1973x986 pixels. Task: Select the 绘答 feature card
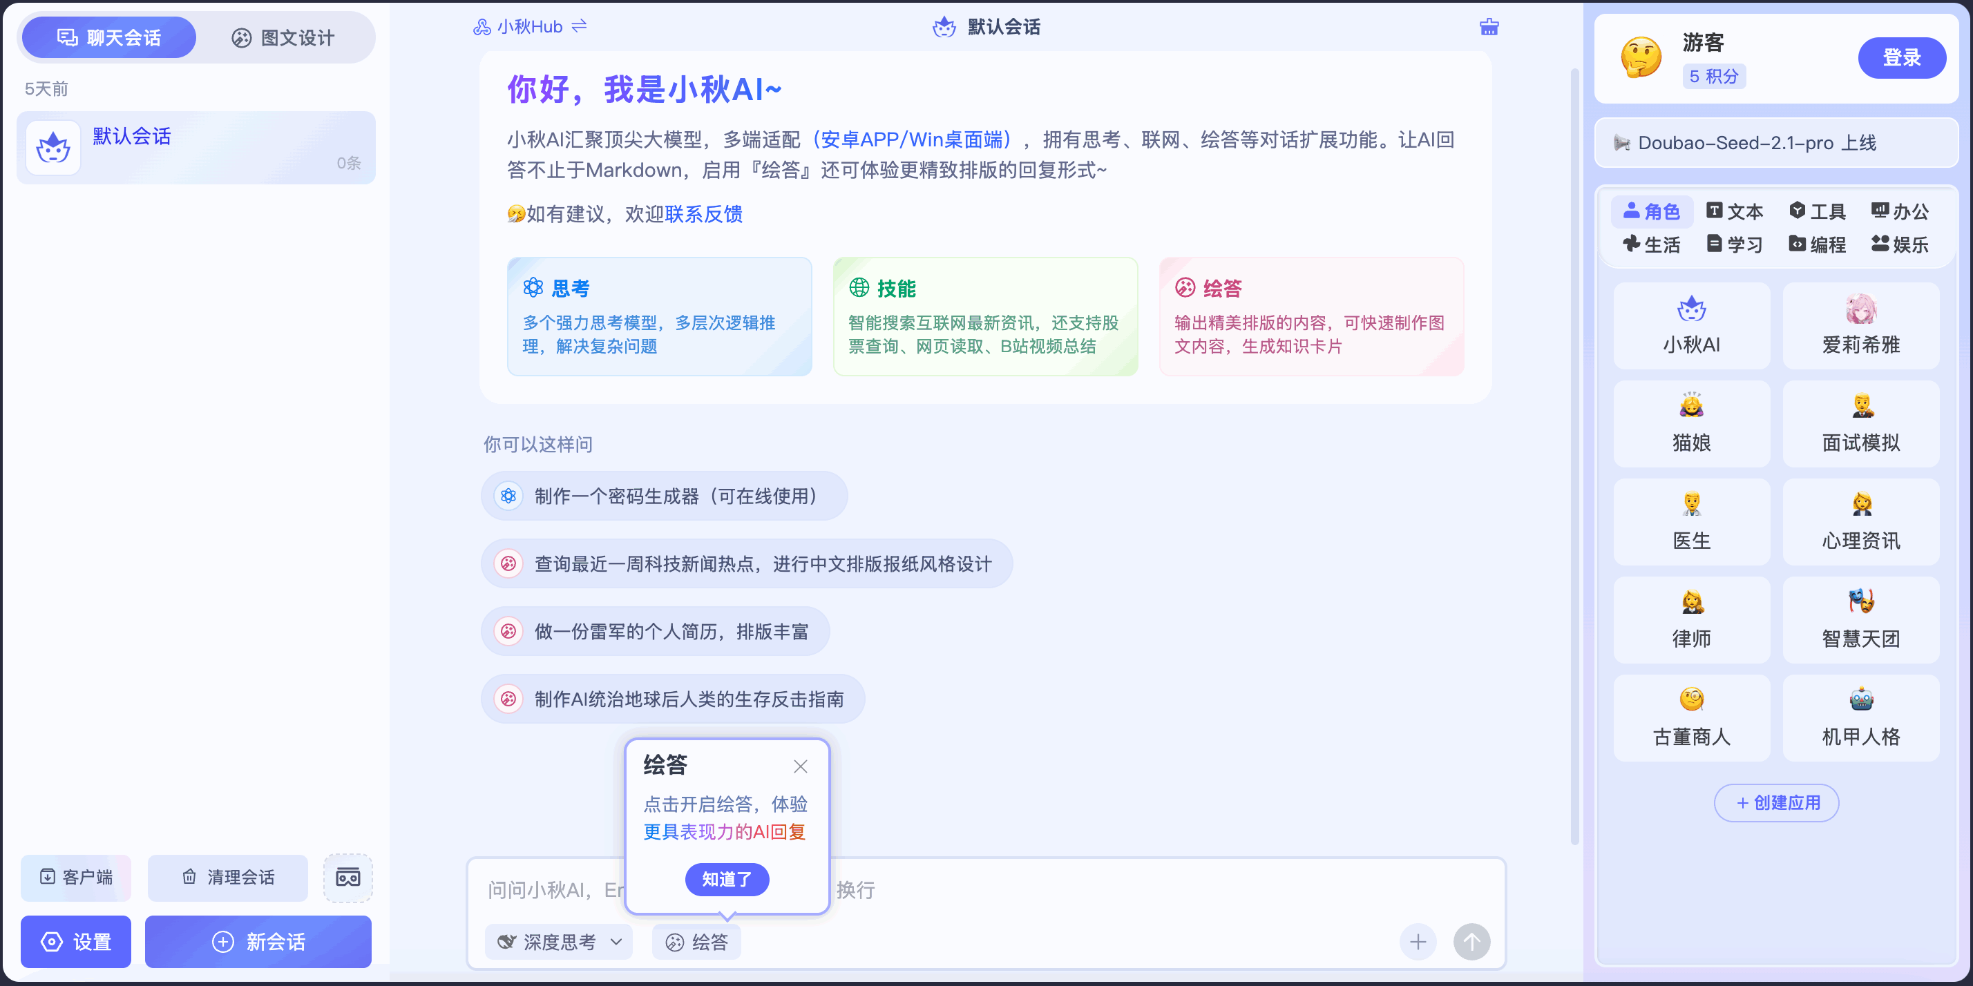[1310, 316]
